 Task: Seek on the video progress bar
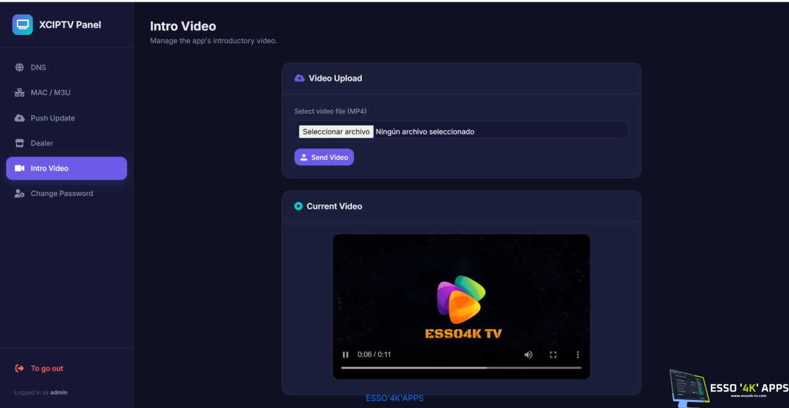461,368
